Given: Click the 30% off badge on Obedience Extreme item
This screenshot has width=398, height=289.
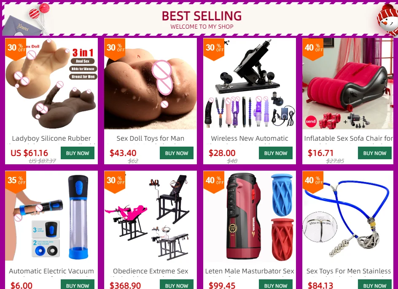Looking at the screenshot, I should [x=115, y=182].
